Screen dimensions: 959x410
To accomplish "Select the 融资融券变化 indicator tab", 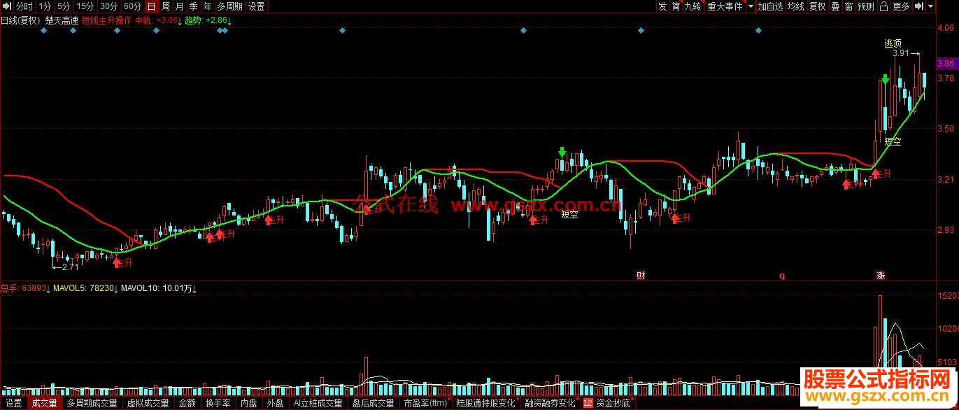I will [550, 403].
